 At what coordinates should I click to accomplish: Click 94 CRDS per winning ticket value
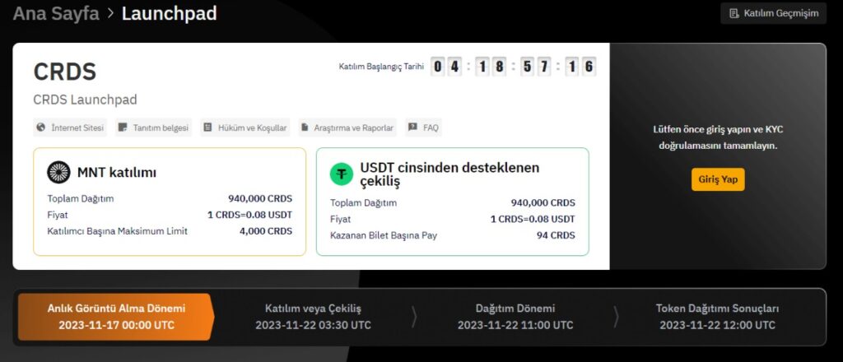click(x=556, y=235)
